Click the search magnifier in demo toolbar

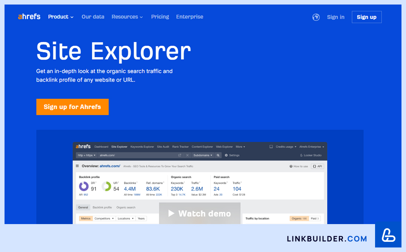[218, 155]
